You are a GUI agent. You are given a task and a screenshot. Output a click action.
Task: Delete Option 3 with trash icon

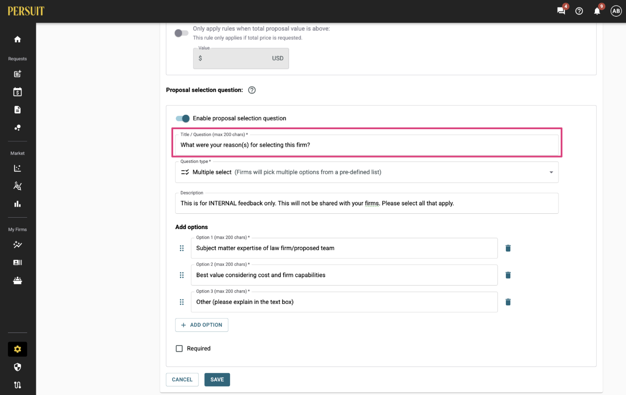coord(508,302)
